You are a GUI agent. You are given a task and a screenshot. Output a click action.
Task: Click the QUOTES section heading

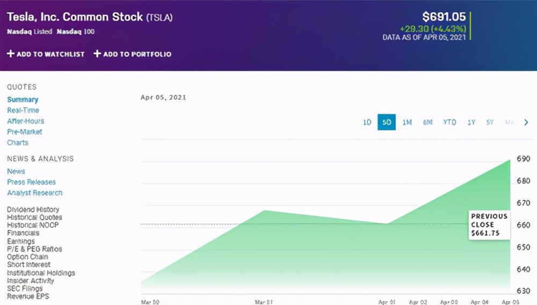point(21,87)
